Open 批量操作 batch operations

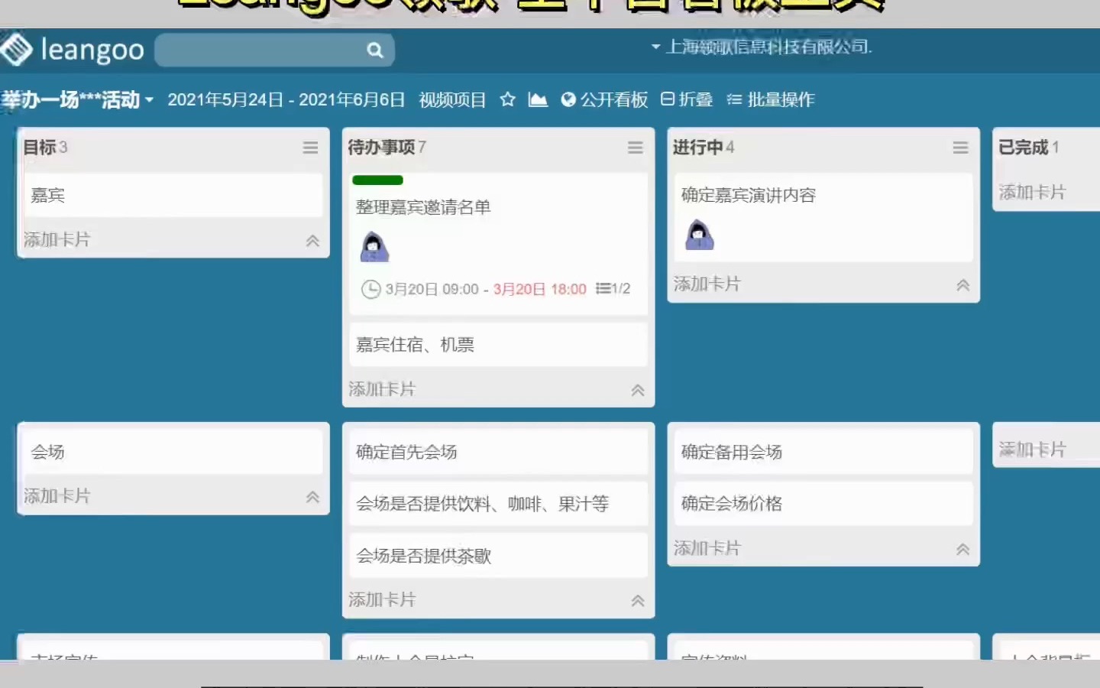pos(771,99)
